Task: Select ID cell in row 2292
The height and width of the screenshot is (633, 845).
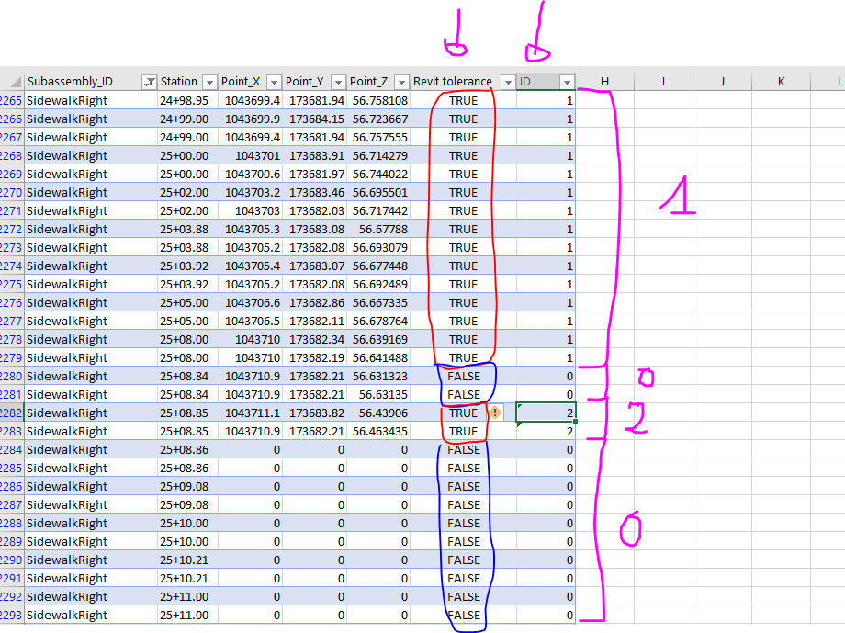Action: click(546, 597)
